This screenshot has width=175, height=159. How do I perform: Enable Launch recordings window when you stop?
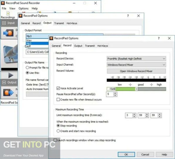(55, 140)
